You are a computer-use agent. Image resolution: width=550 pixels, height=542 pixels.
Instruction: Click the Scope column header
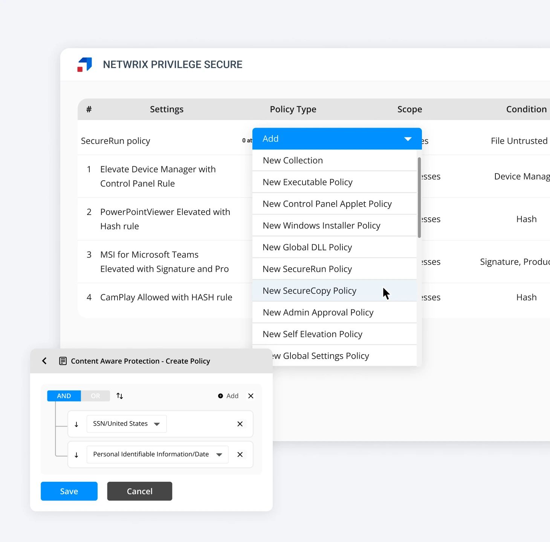point(410,109)
